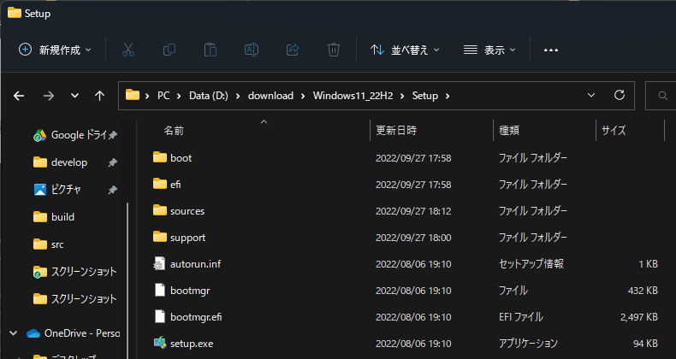Click Setup in the breadcrumb path
Screen dimensions: 676x359
click(x=425, y=96)
